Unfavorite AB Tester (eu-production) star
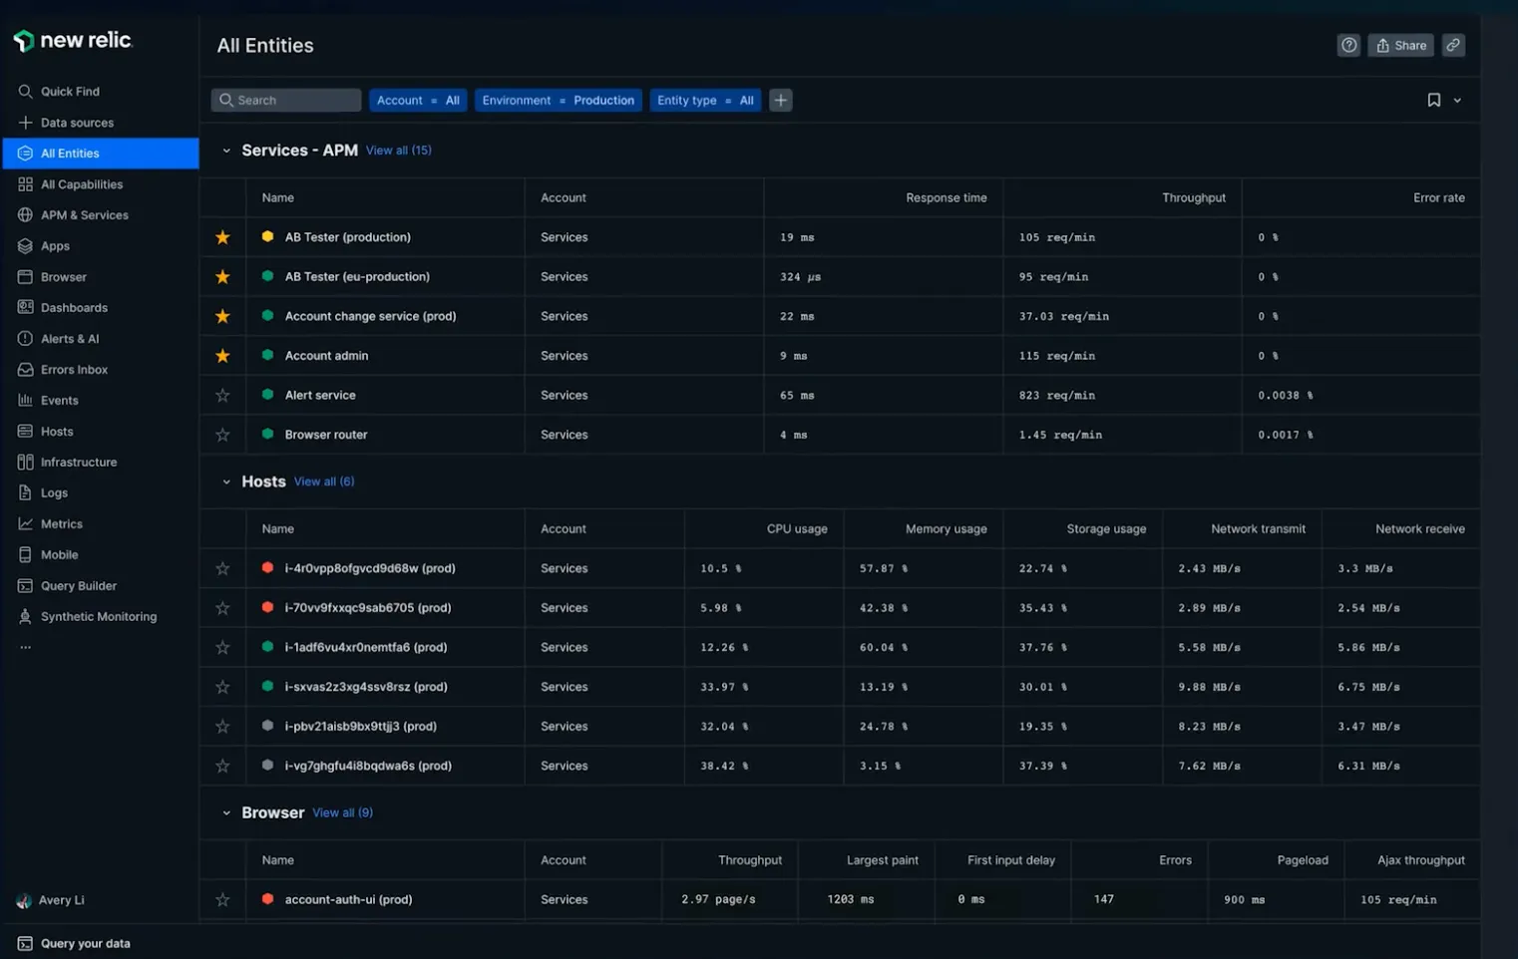Screen dimensions: 1518x959 click(x=222, y=276)
